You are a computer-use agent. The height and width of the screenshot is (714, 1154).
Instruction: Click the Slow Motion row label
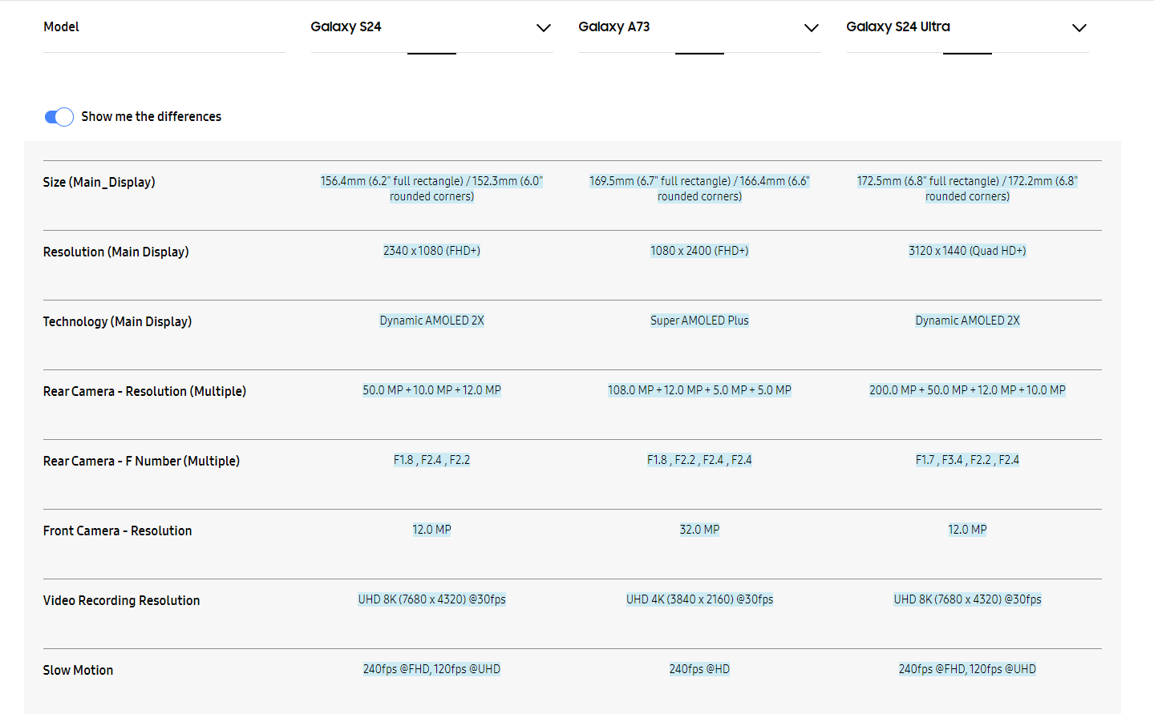tap(78, 670)
